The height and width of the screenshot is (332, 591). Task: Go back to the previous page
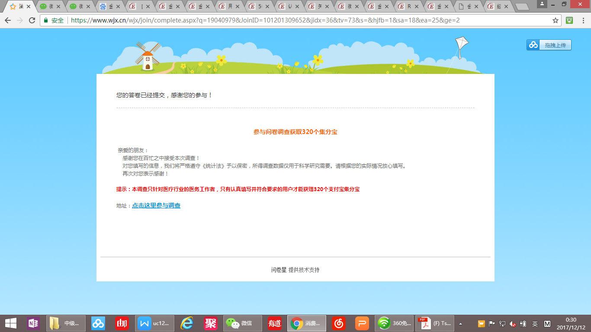point(8,20)
